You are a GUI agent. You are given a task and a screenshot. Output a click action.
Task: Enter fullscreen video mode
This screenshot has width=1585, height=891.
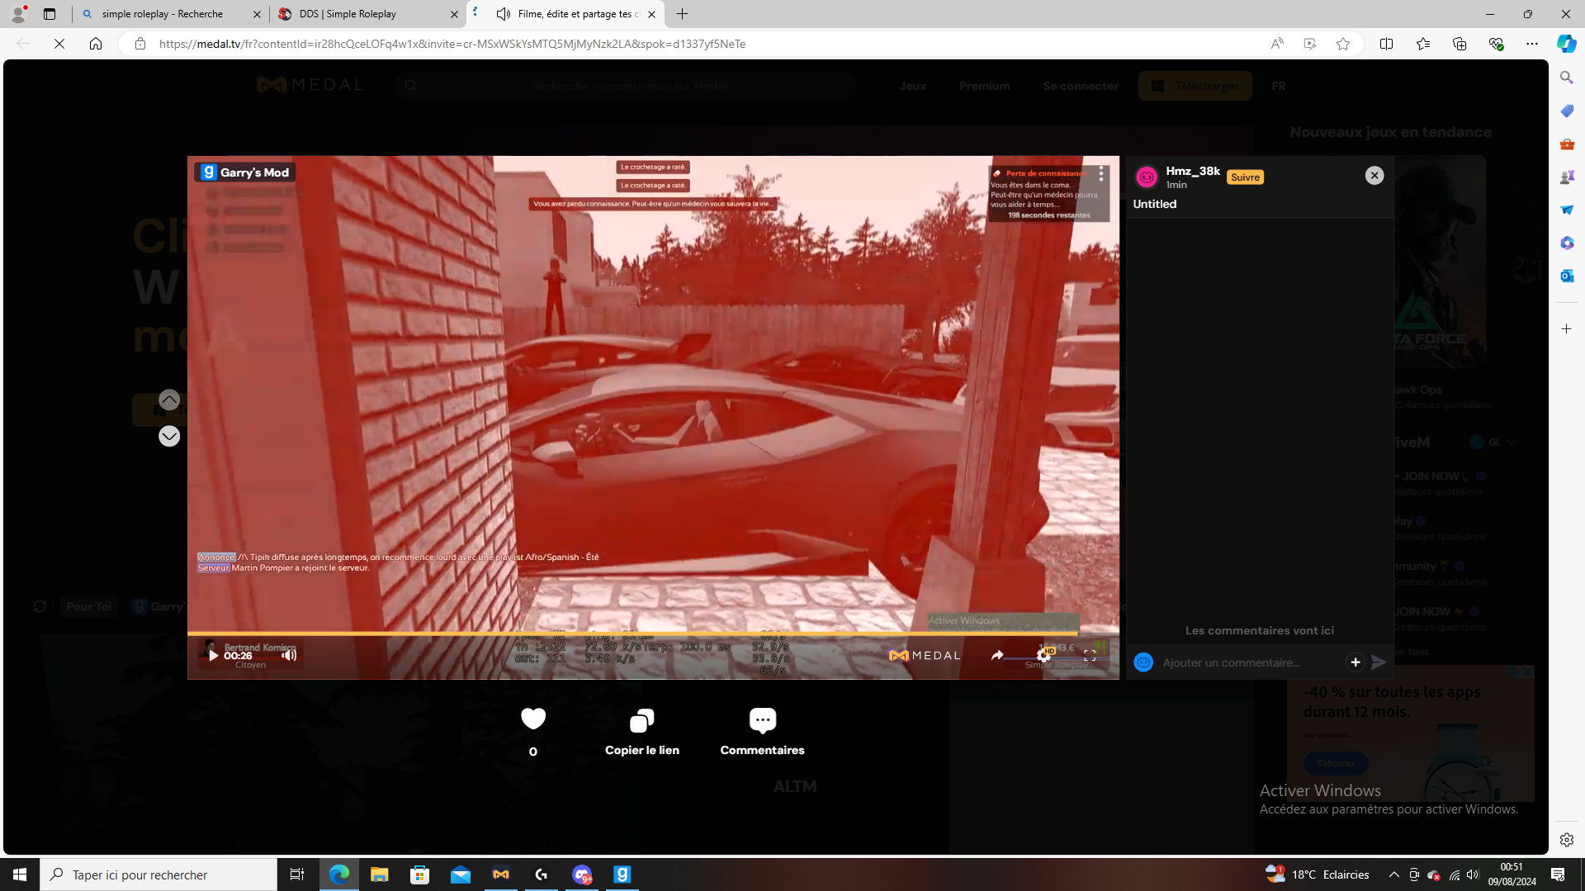[x=1090, y=656]
